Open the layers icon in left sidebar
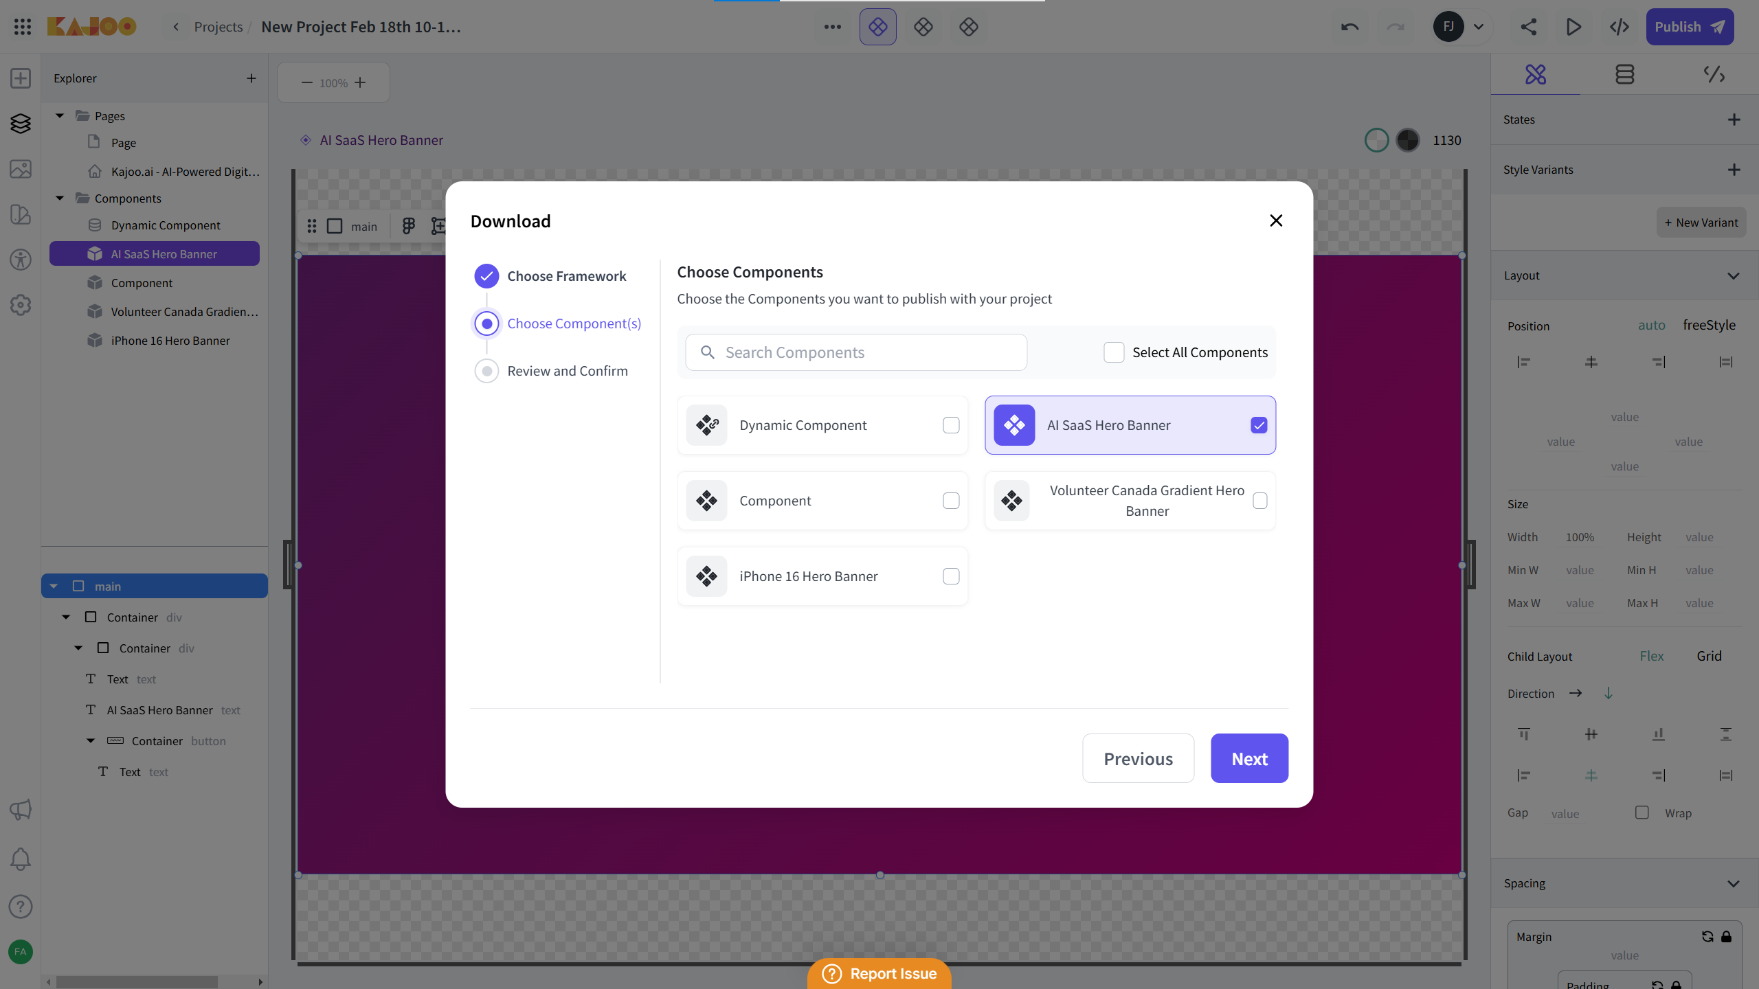Screen dimensions: 1759x989 (x=21, y=124)
